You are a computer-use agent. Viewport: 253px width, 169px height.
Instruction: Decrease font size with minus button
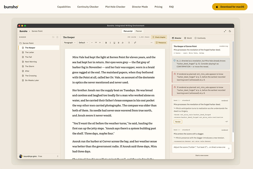(x=92, y=43)
